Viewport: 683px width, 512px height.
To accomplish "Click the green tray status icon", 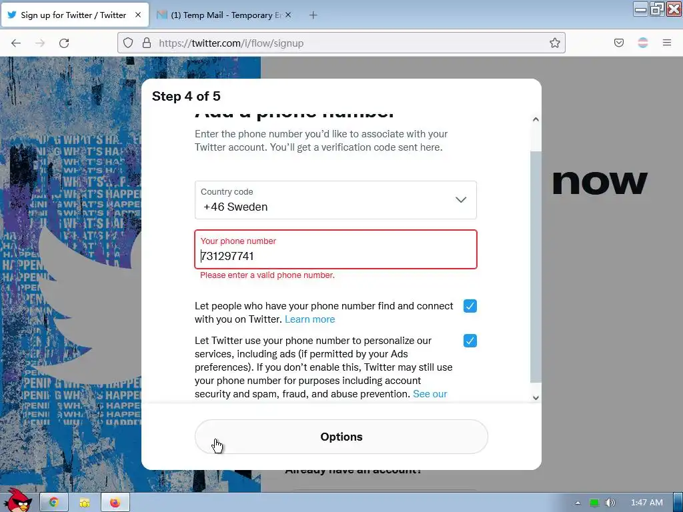I will pyautogui.click(x=594, y=503).
